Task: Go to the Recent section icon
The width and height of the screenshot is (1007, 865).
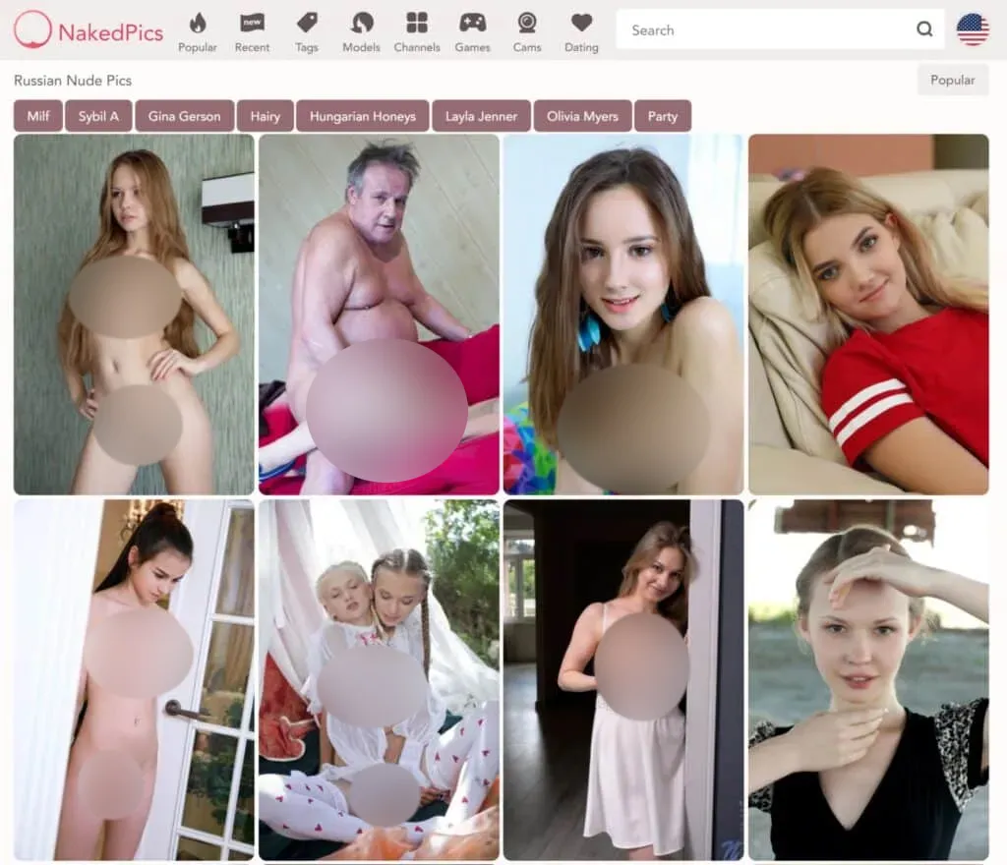Action: tap(252, 23)
